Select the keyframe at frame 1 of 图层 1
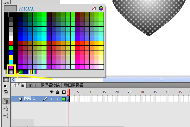 coord(68,99)
